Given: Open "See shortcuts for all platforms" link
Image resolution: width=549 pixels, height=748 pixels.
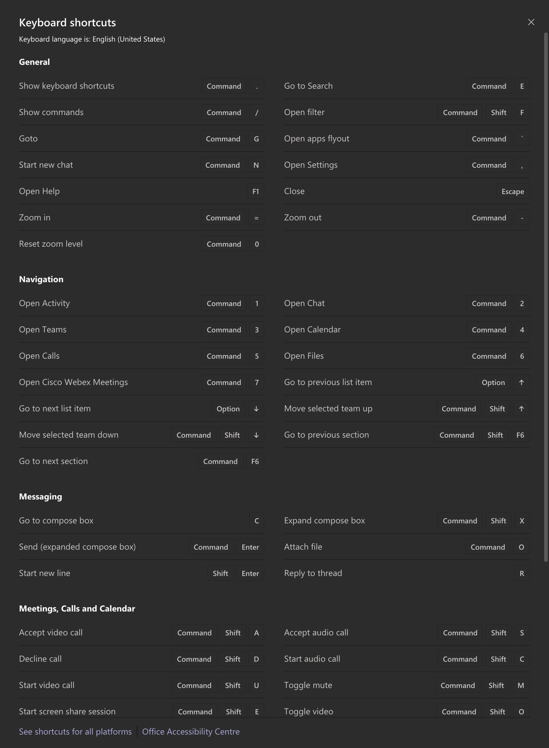Looking at the screenshot, I should 75,731.
